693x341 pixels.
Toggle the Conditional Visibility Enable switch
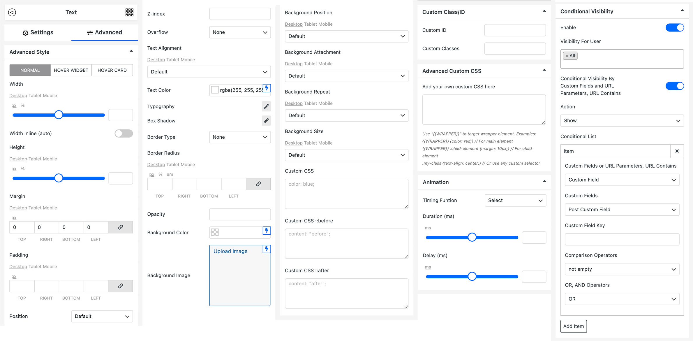tap(675, 27)
